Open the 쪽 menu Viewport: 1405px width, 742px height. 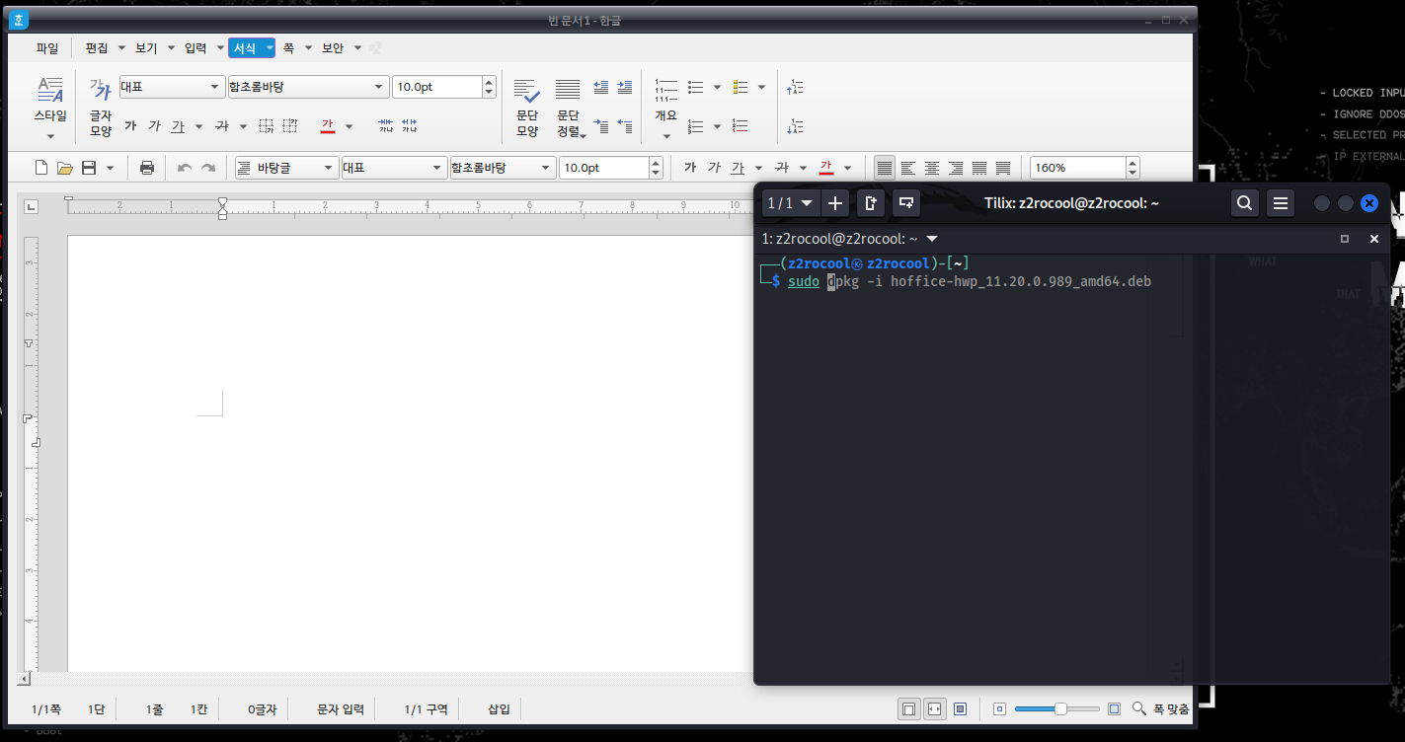[x=288, y=47]
